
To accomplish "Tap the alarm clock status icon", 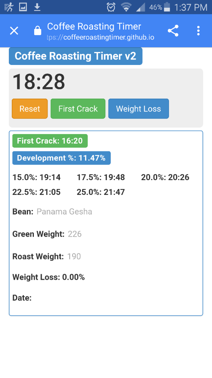I will tap(111, 7).
